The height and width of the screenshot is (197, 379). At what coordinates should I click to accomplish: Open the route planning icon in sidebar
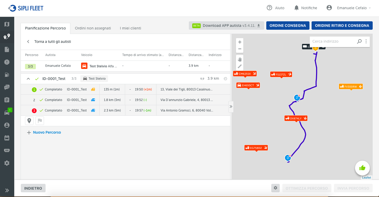coord(7,37)
